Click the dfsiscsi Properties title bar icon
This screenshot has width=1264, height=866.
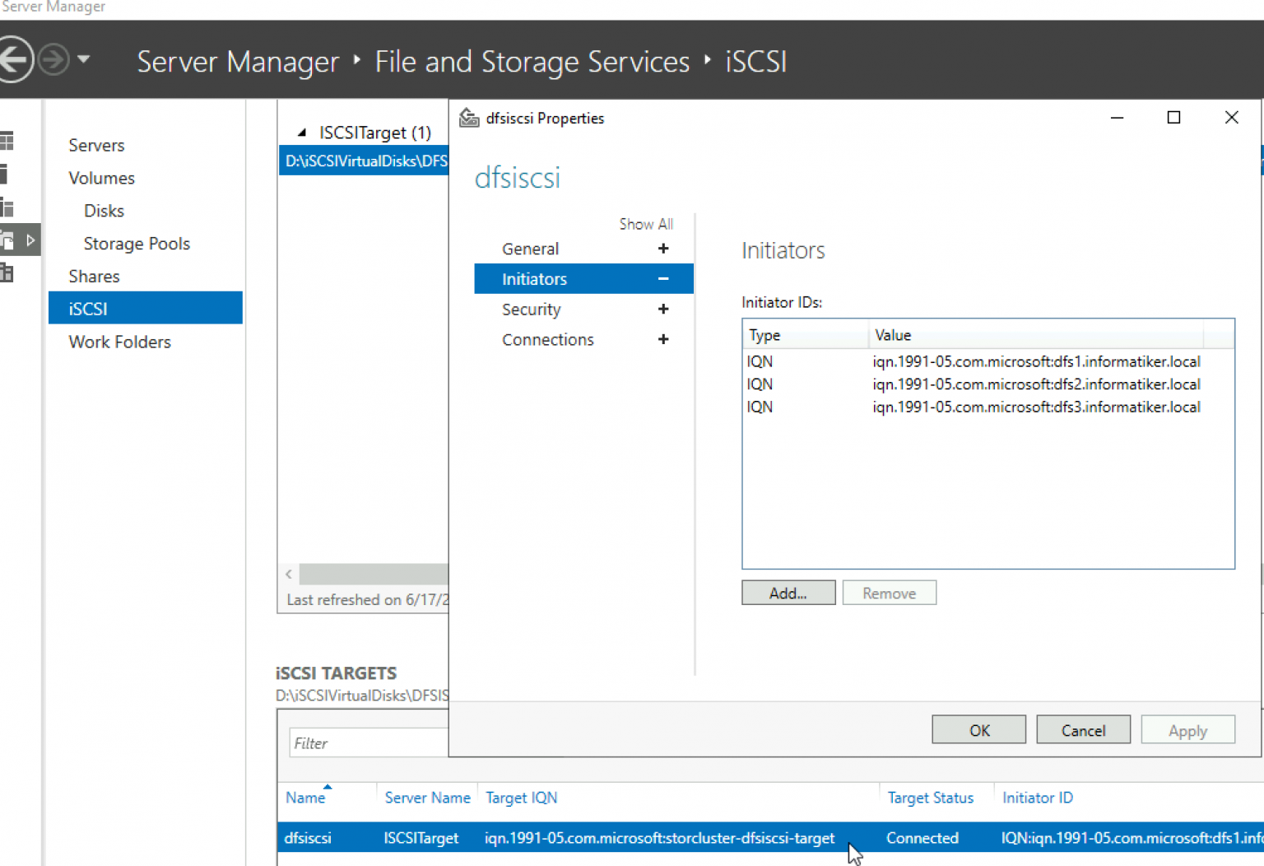pos(469,118)
